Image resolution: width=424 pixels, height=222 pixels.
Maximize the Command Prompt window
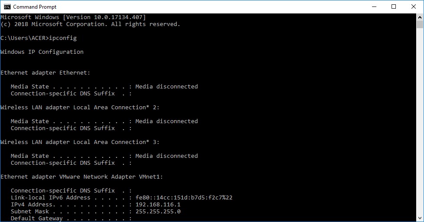point(394,7)
